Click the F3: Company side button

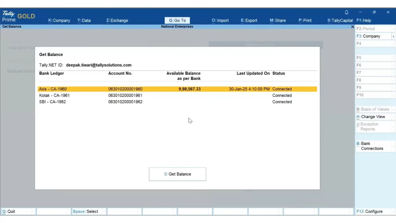(374, 36)
